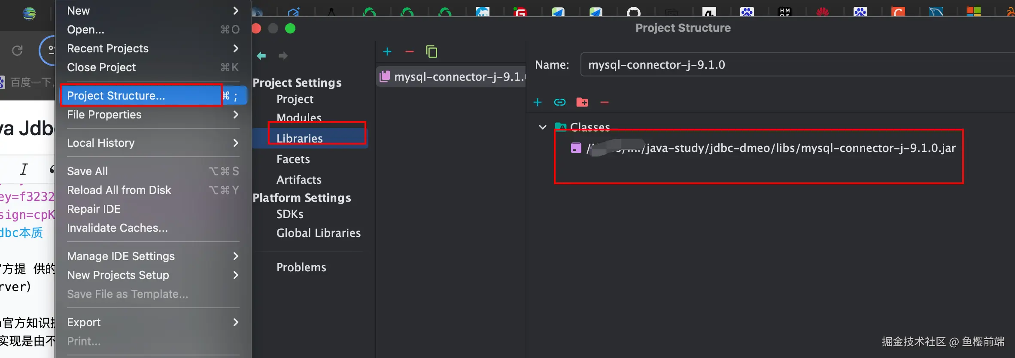
Task: Click the Project Structure window title
Action: [683, 28]
